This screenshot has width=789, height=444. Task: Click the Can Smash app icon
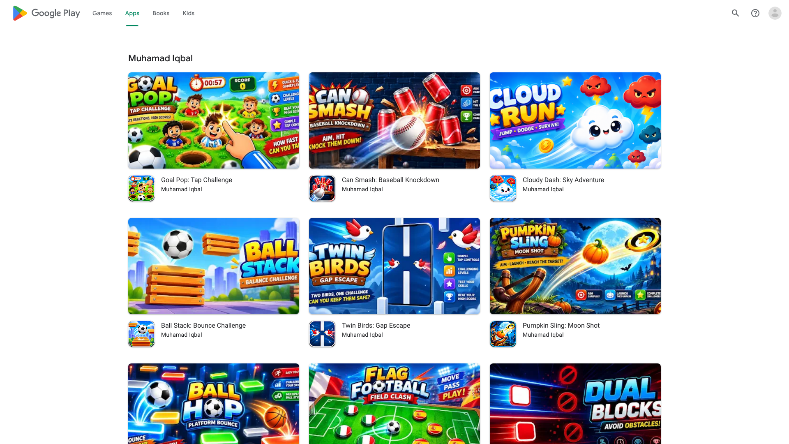tap(322, 188)
